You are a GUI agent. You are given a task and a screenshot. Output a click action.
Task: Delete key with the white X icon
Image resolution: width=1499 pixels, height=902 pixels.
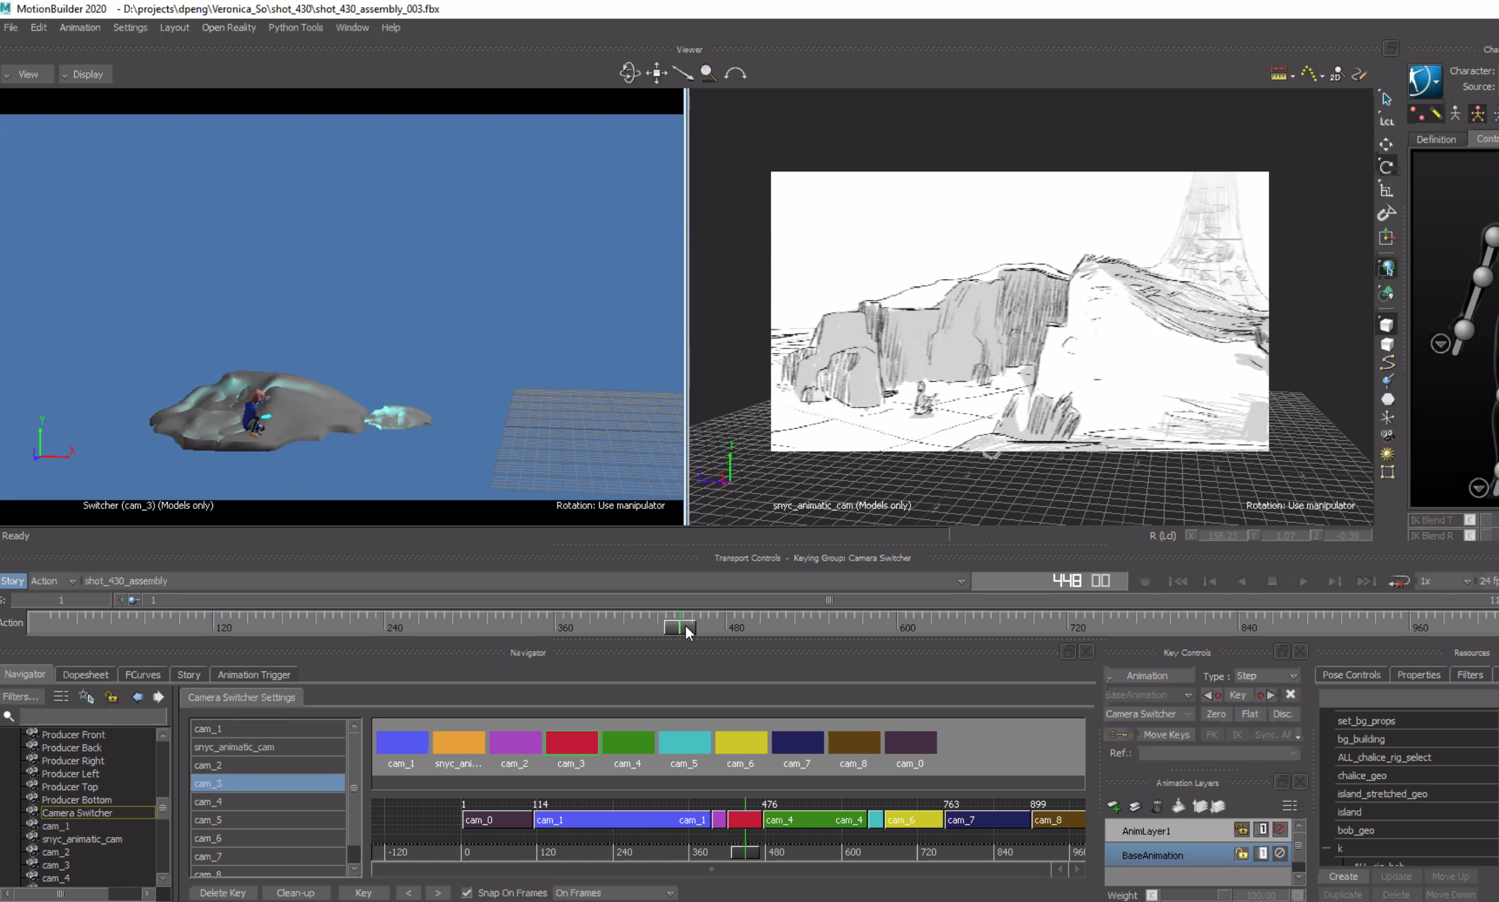1290,695
